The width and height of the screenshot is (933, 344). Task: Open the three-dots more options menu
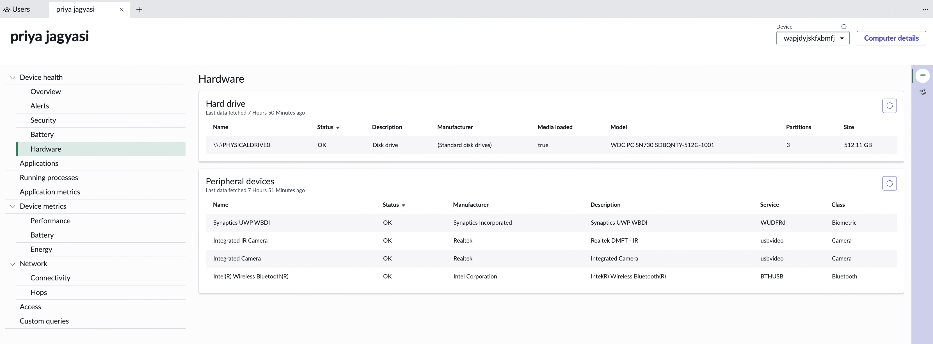(x=925, y=10)
